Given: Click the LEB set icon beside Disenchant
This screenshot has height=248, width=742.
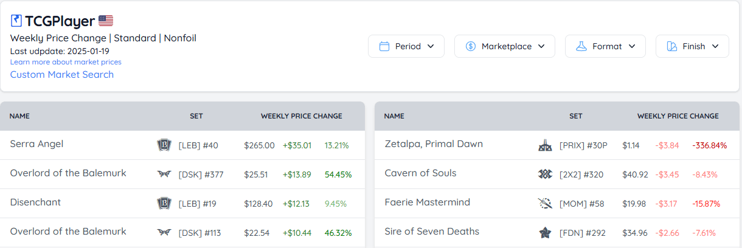Looking at the screenshot, I should click(164, 204).
